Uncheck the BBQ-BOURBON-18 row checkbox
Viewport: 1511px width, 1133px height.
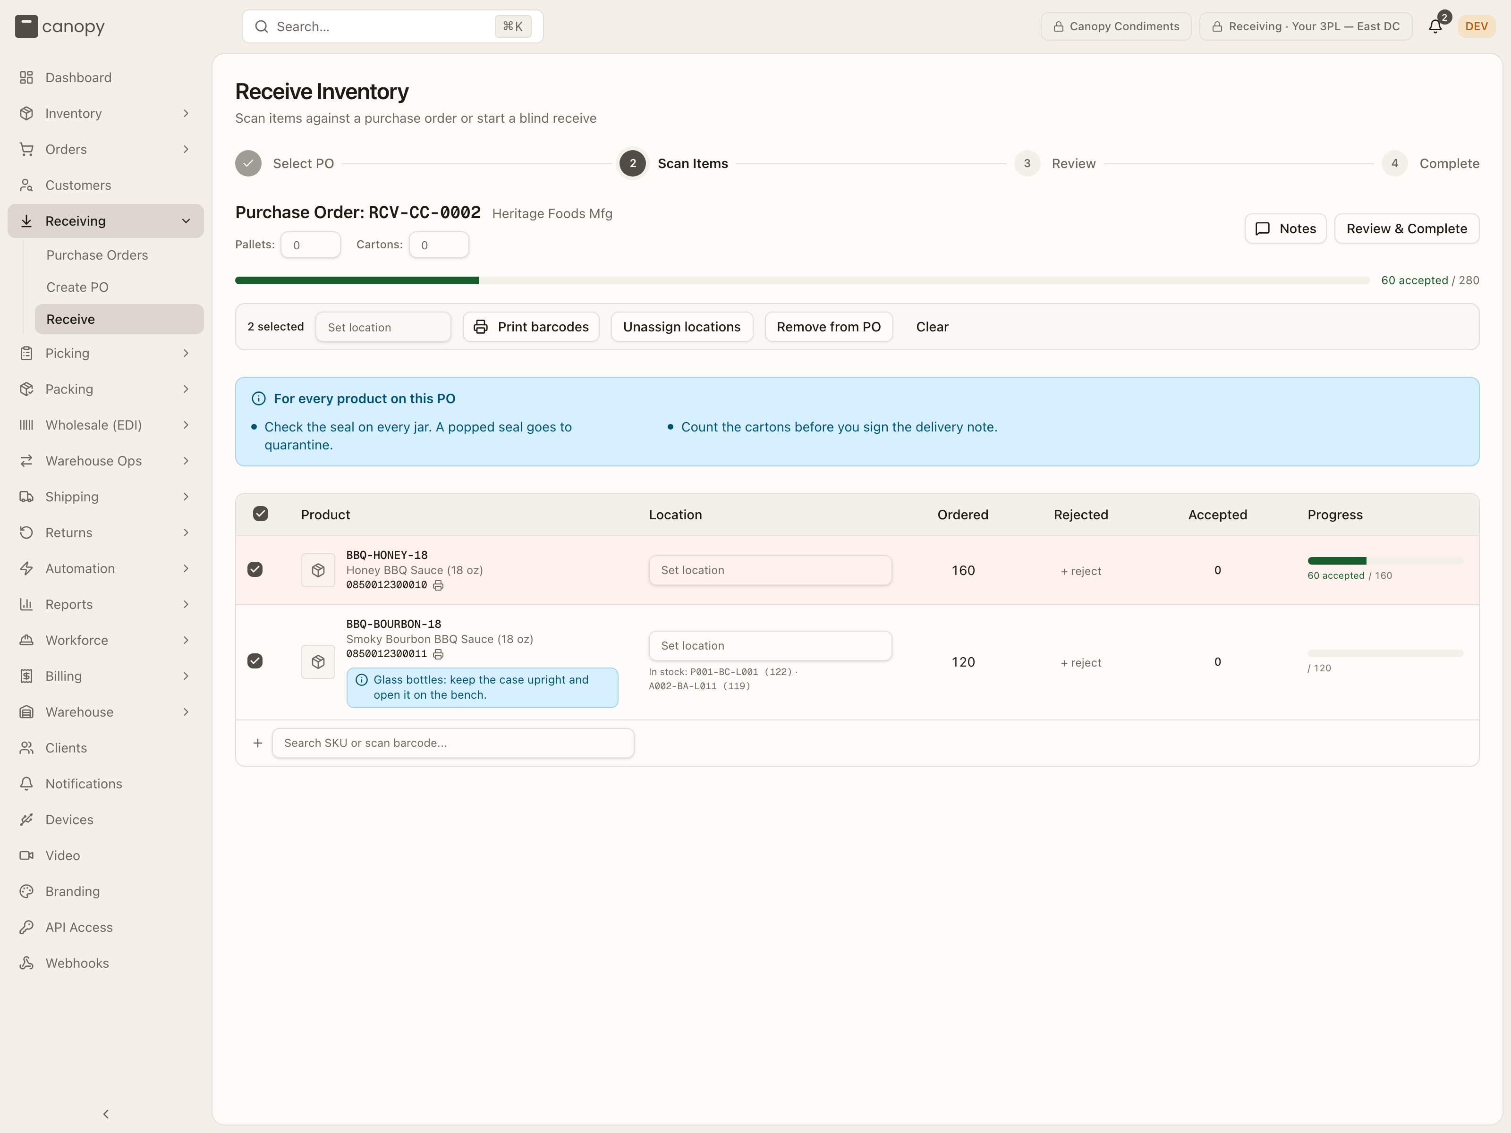(255, 661)
